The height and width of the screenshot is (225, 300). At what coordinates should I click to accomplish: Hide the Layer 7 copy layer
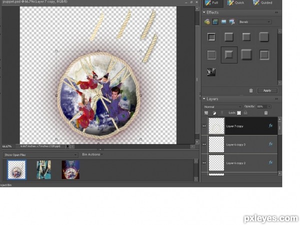pyautogui.click(x=204, y=126)
